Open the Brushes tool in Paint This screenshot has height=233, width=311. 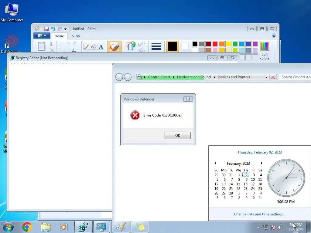114,46
